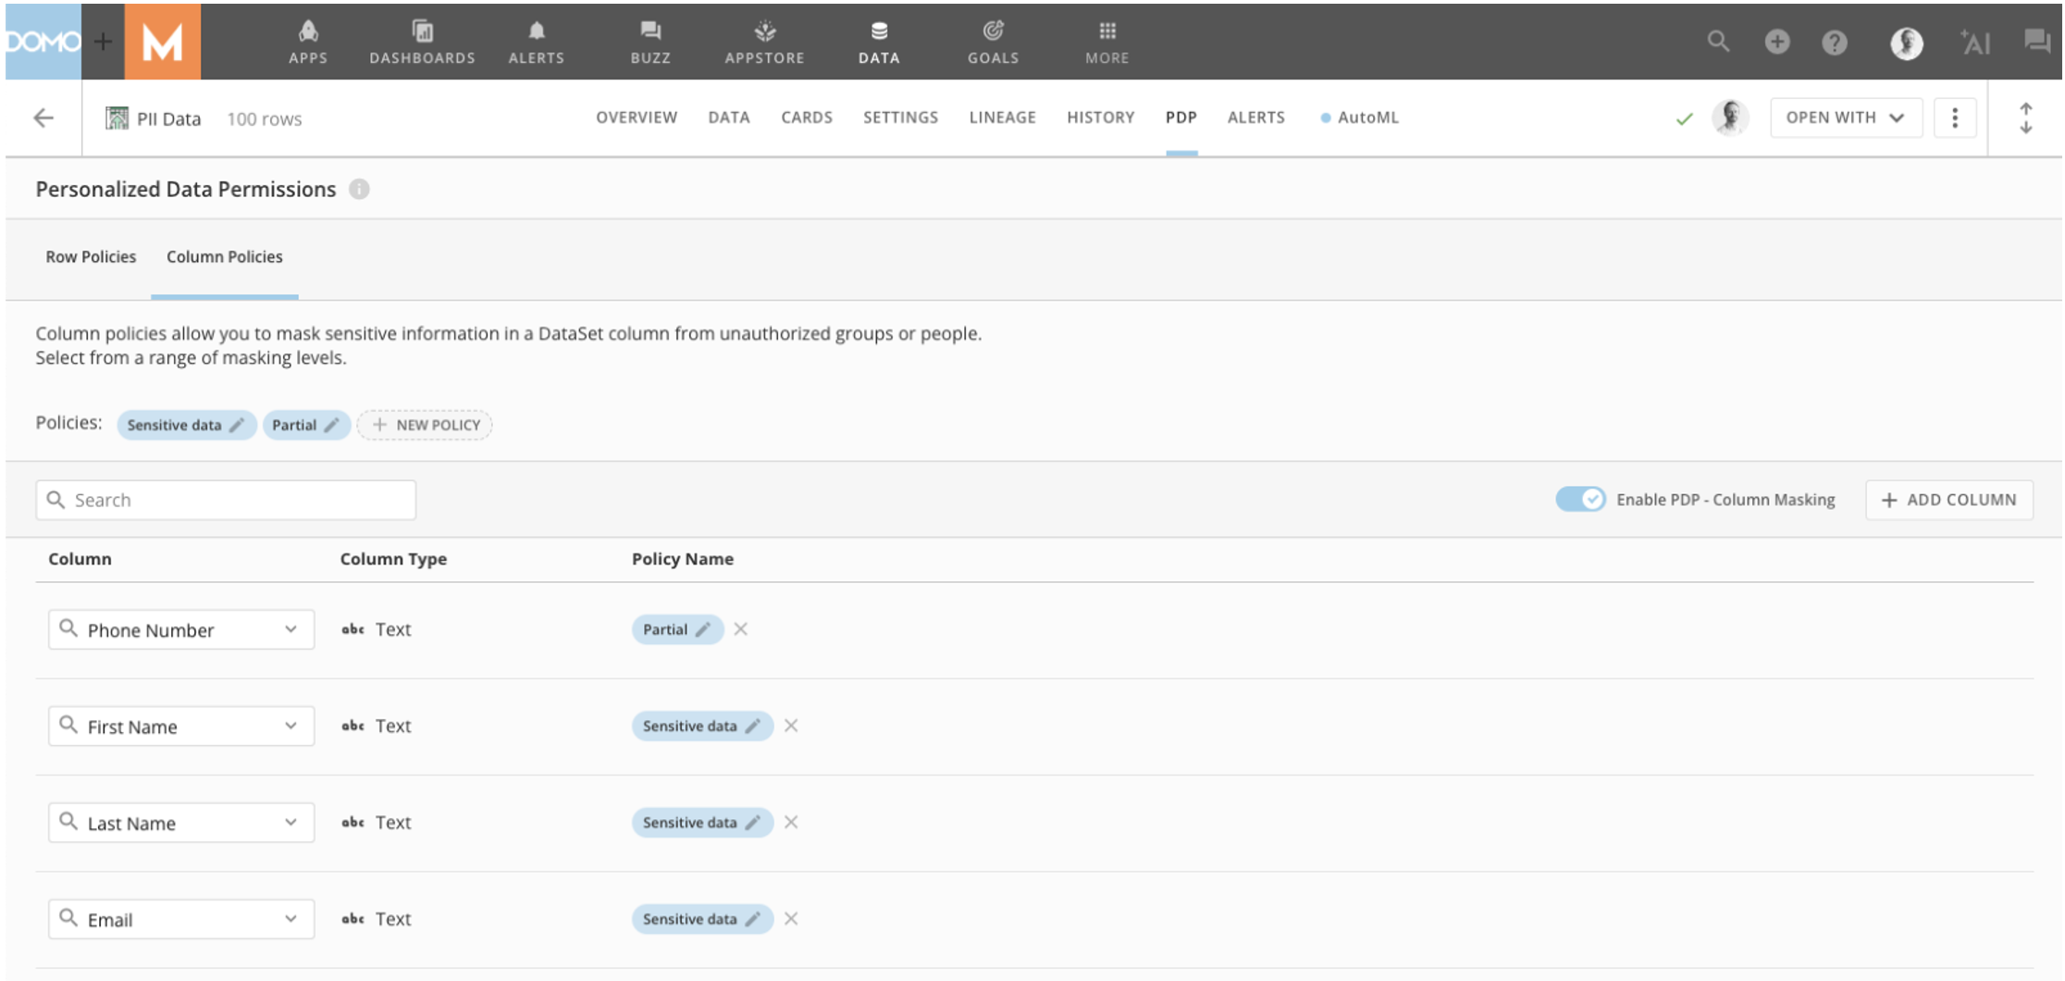Switch to the History tab
Screen dimensions: 2065x981
(1100, 118)
